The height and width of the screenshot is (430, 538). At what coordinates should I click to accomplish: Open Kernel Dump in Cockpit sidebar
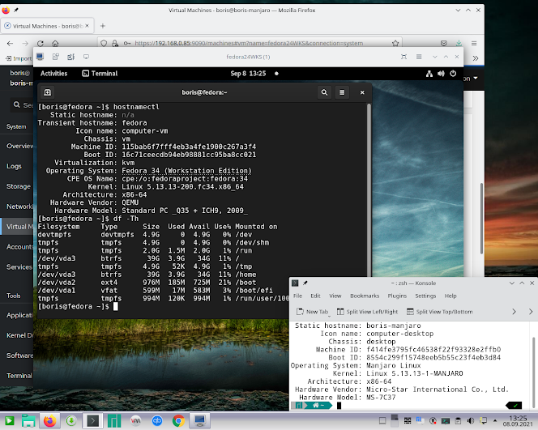20,335
